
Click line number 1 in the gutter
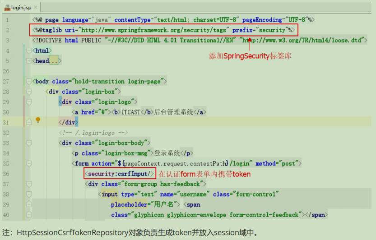point(7,20)
